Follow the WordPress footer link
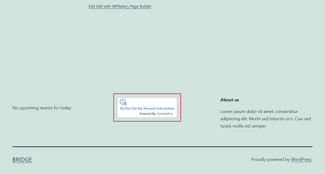The image size is (325, 174). tap(301, 160)
